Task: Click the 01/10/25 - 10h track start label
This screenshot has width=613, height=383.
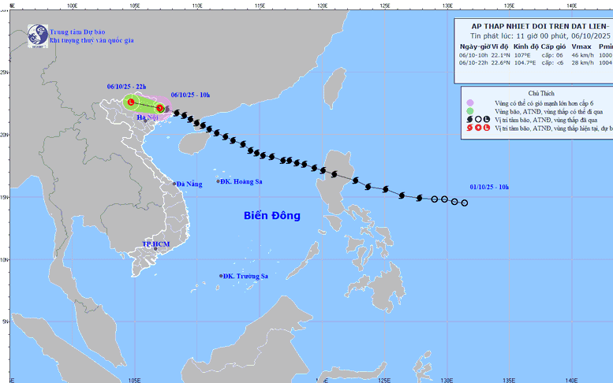Action: pyautogui.click(x=489, y=187)
